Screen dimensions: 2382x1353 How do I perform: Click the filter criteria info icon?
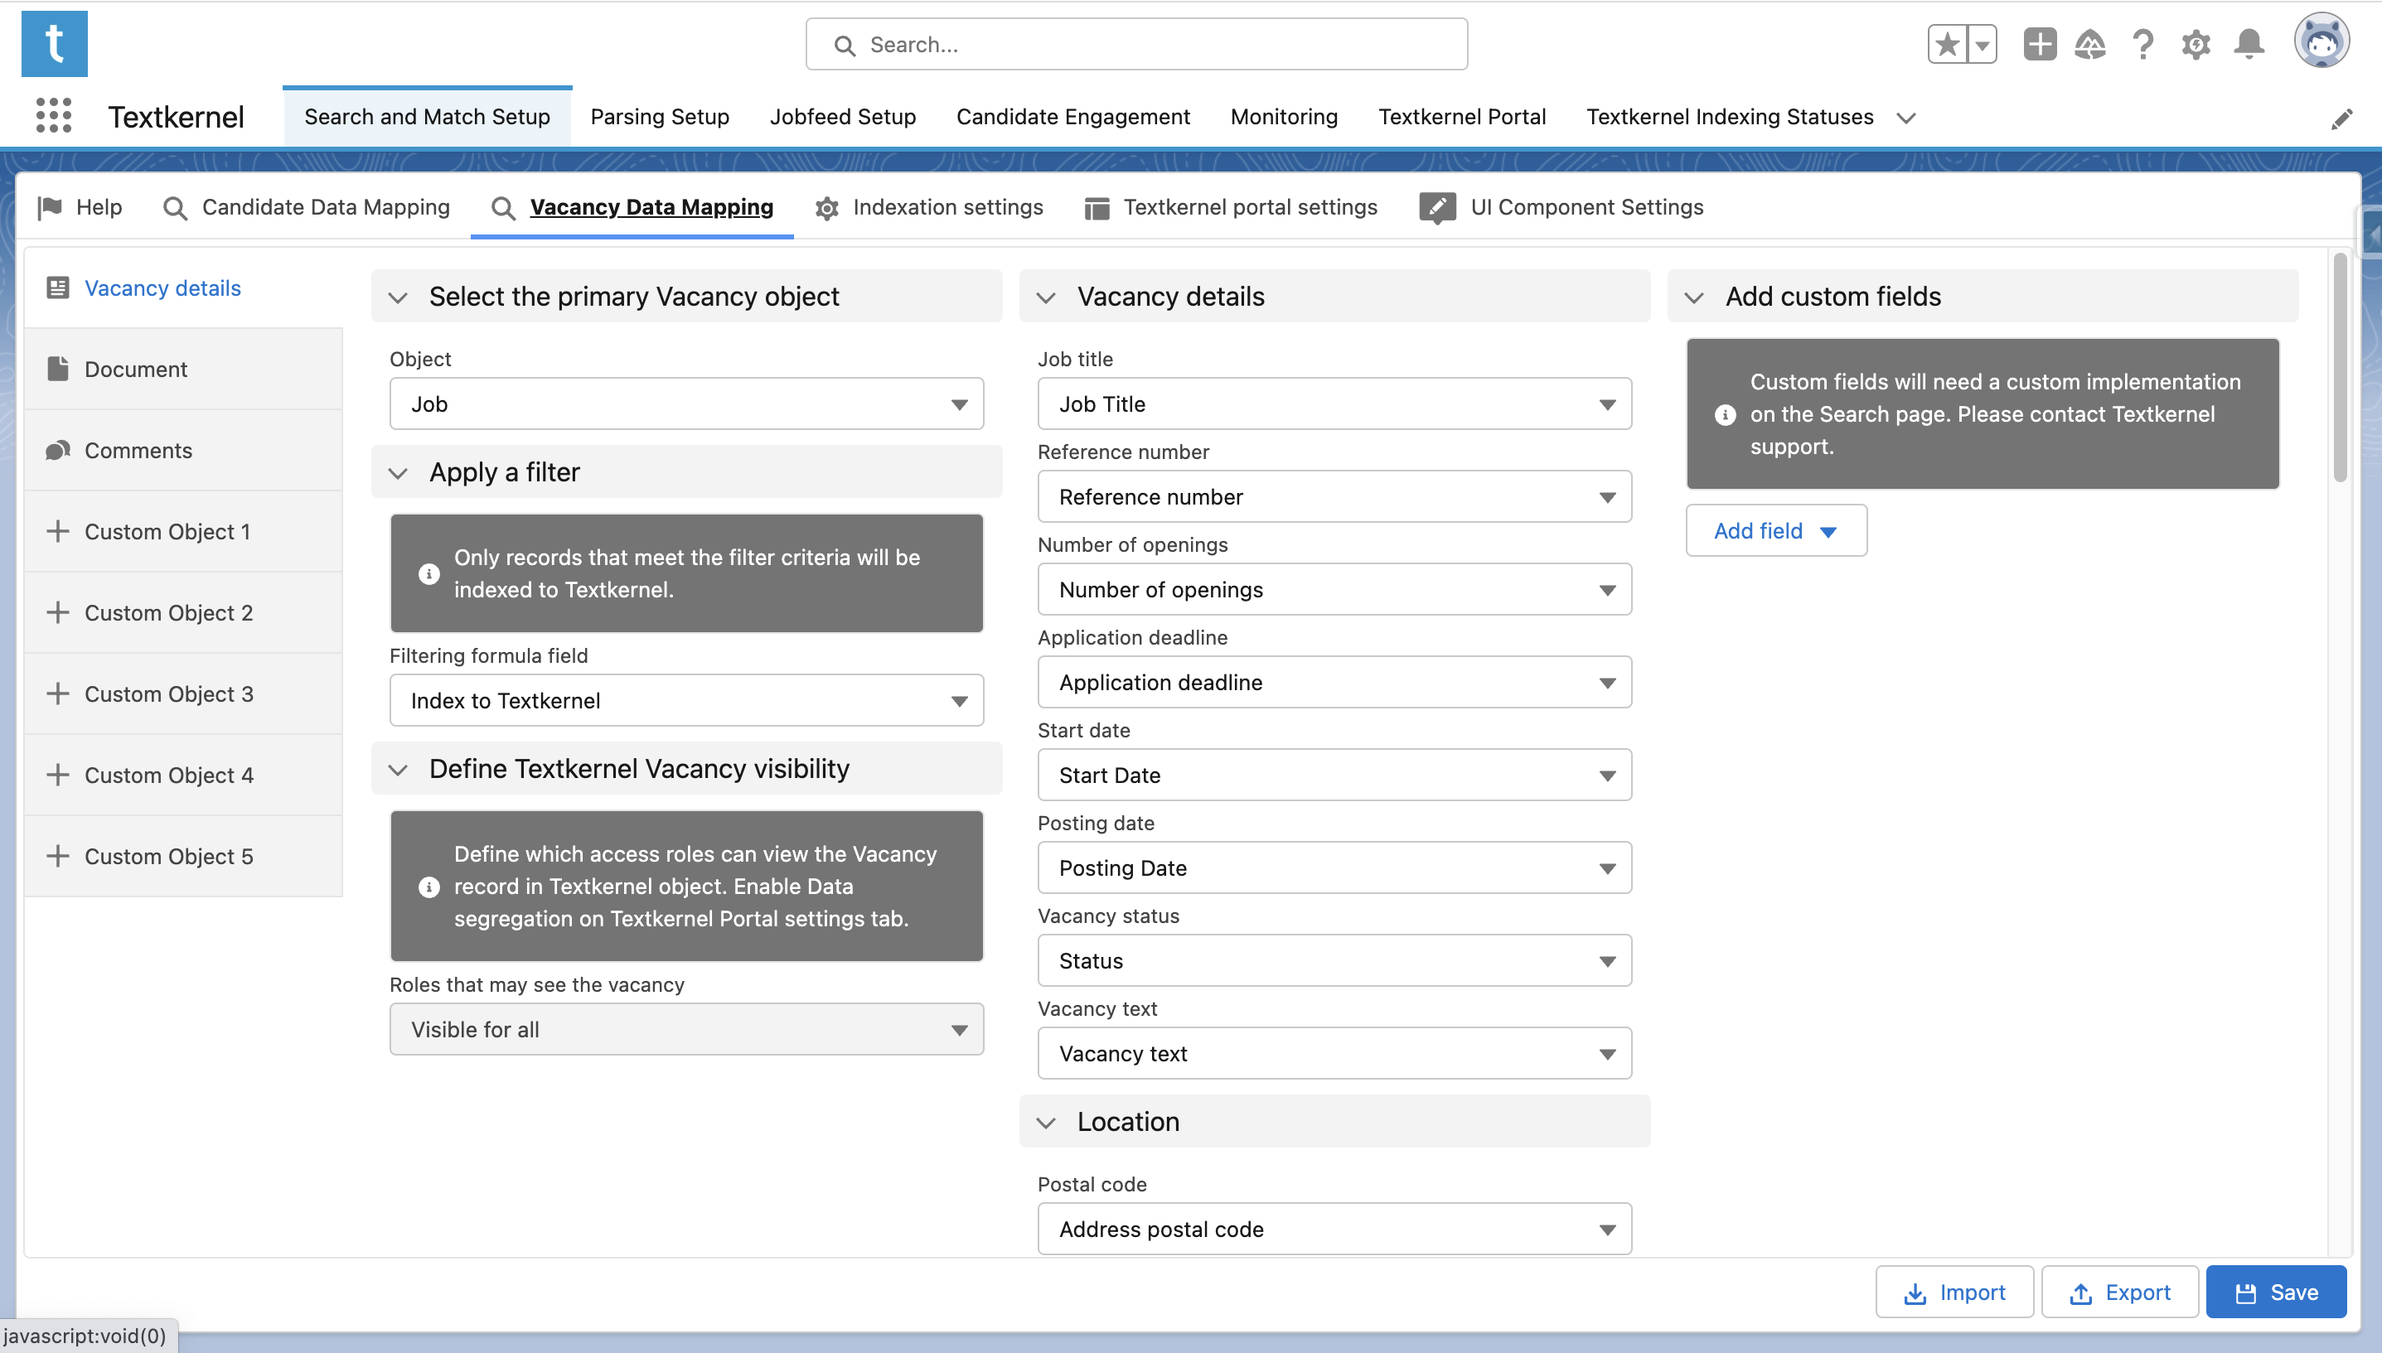click(x=428, y=573)
